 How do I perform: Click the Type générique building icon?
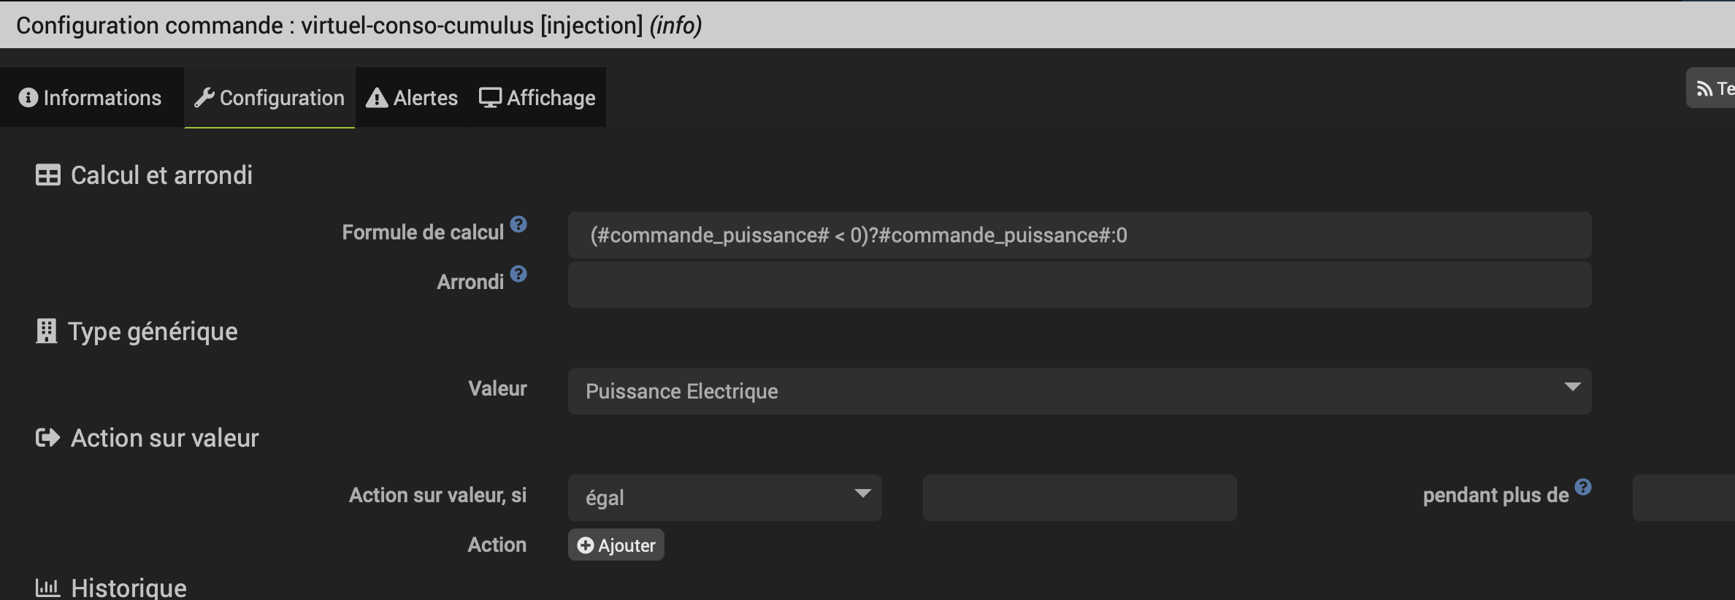point(46,331)
